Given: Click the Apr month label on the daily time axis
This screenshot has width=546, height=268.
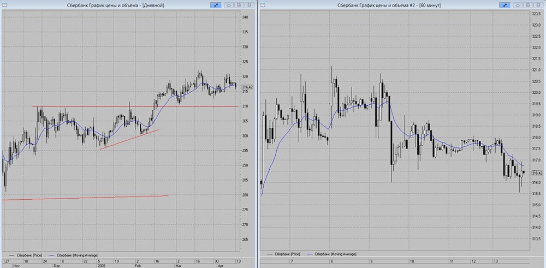Looking at the screenshot, I should 220,265.
